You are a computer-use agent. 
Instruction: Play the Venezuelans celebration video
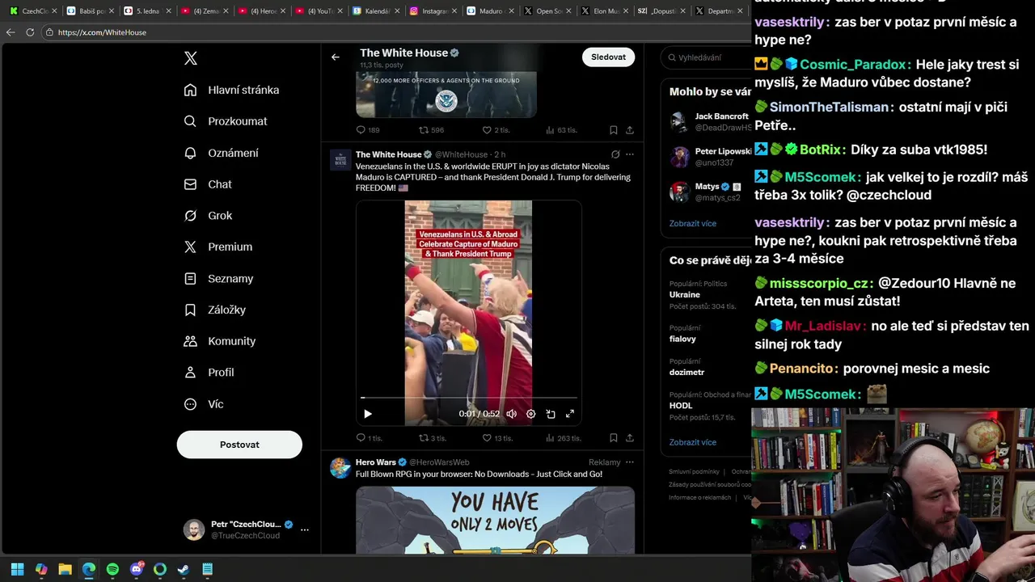[x=368, y=414]
